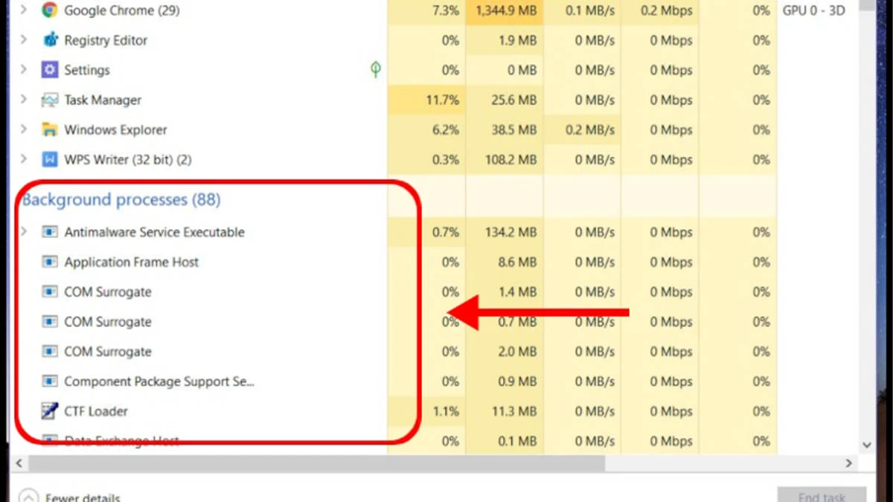The width and height of the screenshot is (893, 502).
Task: Click the 0.9 MB memory cell
Action: pos(505,381)
